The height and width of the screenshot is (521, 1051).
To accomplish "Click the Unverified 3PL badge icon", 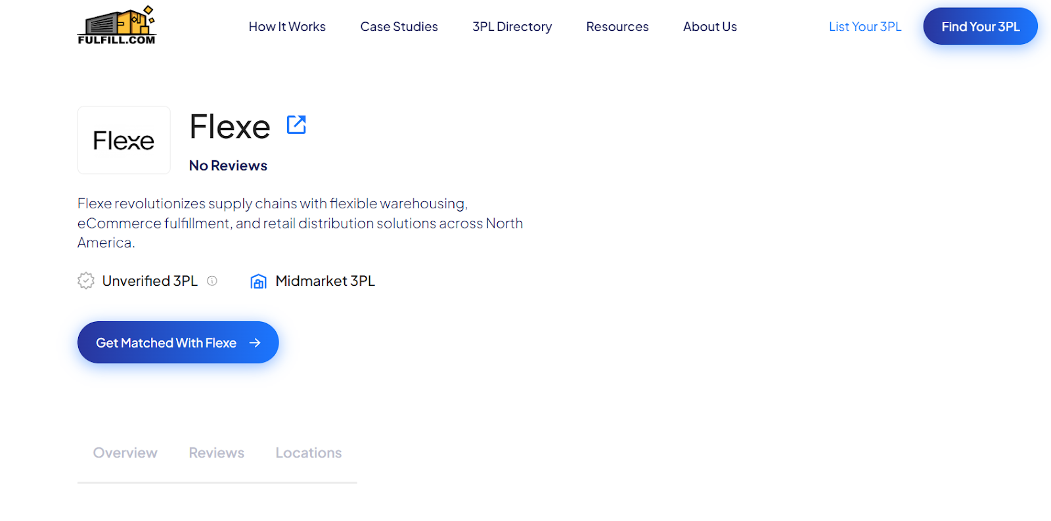I will 86,281.
